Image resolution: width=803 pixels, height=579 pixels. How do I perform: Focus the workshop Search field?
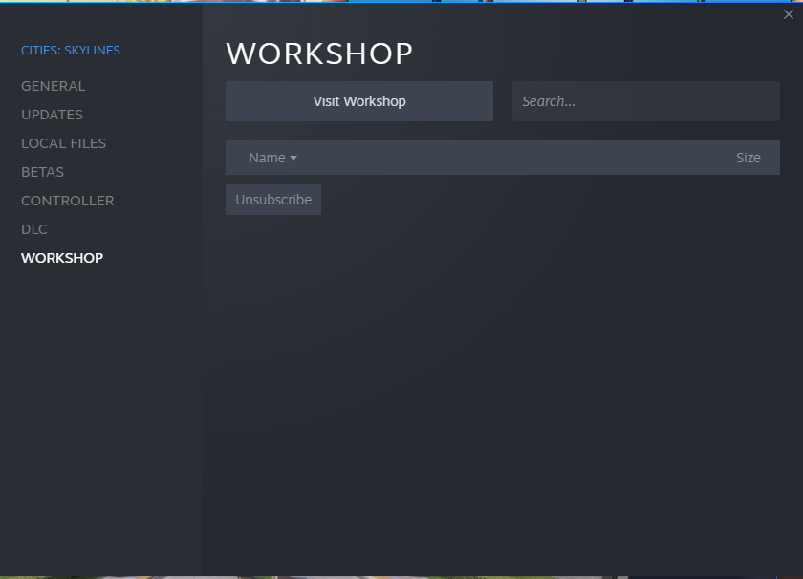646,101
